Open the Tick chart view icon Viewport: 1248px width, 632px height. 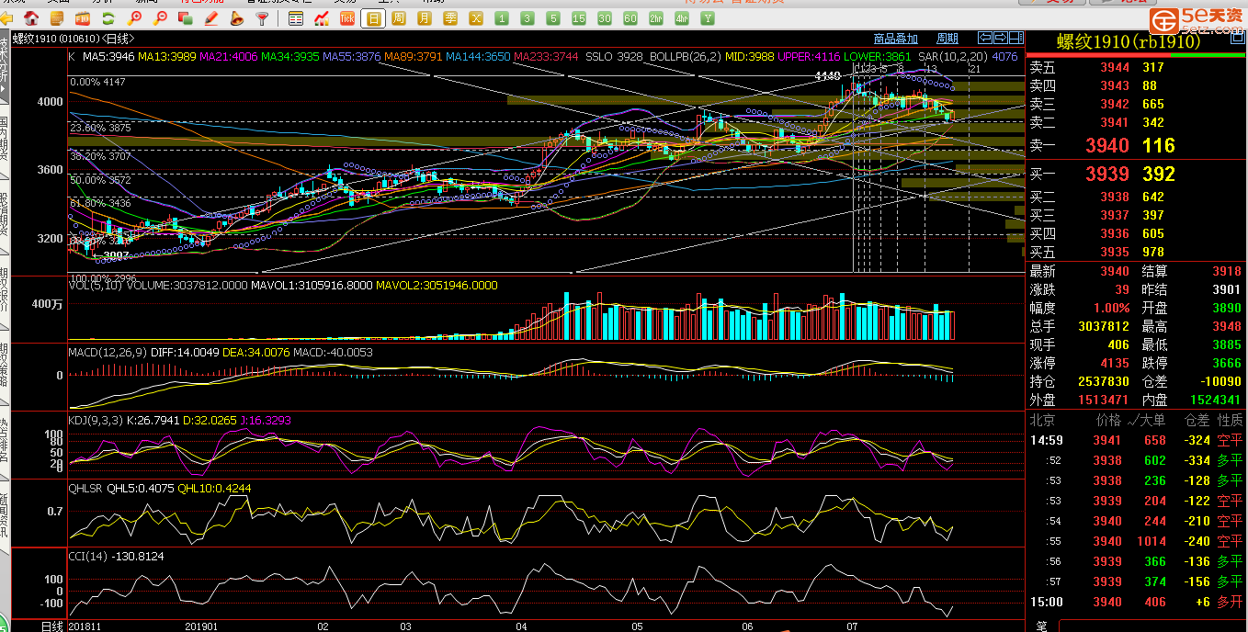(x=347, y=17)
